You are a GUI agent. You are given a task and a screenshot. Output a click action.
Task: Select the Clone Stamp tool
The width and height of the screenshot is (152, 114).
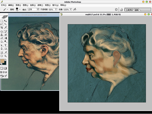tap(2, 35)
